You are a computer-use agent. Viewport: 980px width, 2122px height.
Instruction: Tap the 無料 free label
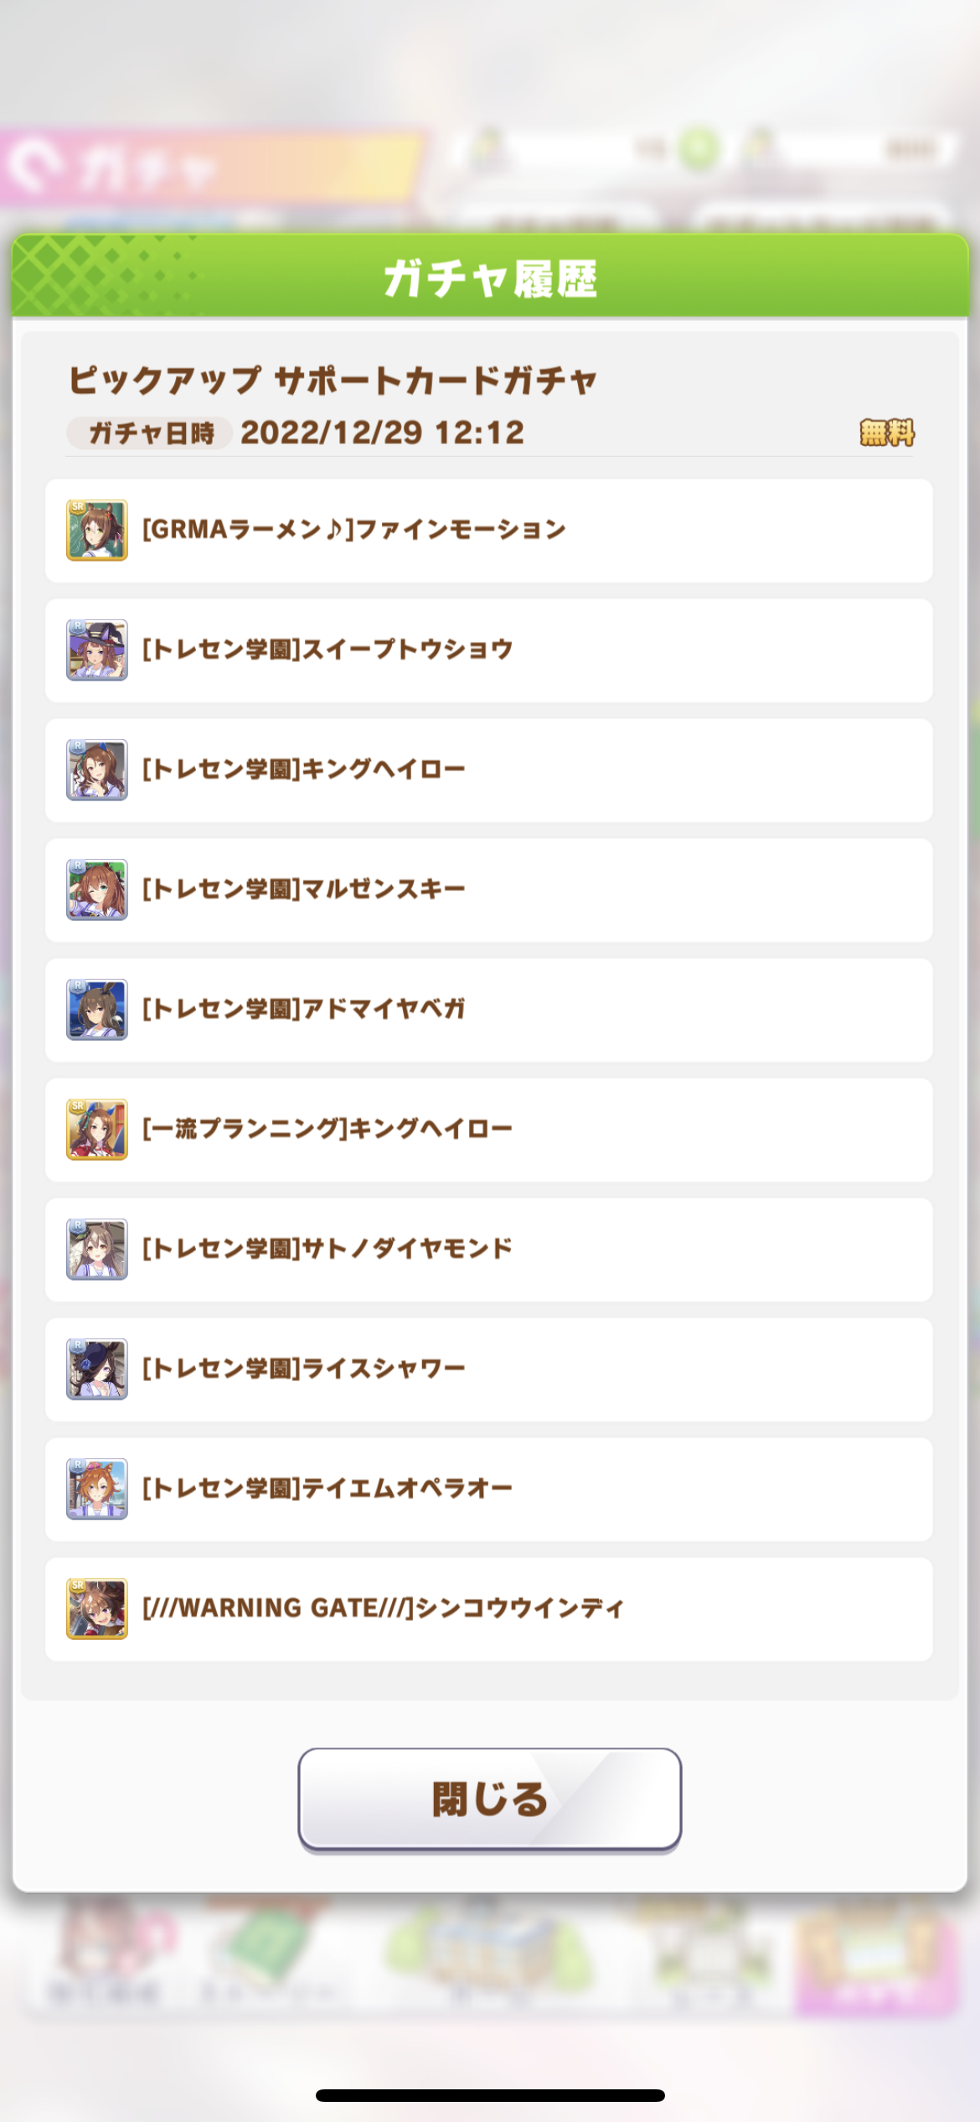point(887,433)
